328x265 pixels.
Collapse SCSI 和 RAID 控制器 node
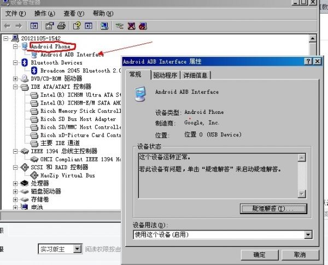[x=15, y=167]
